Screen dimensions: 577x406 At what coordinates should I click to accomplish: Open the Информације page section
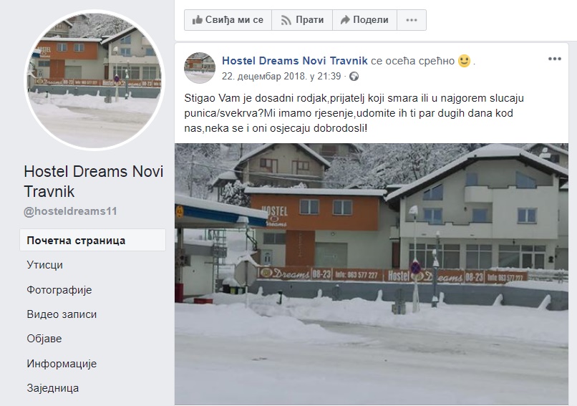(x=62, y=364)
